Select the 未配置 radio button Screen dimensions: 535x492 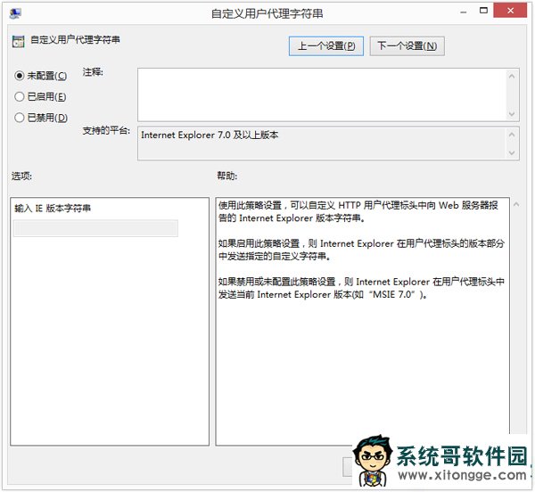20,76
